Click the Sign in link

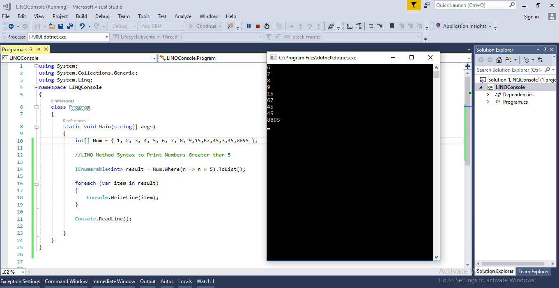[x=531, y=17]
